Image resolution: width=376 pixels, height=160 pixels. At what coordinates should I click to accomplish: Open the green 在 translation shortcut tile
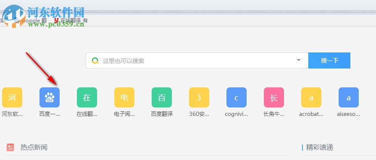point(87,97)
